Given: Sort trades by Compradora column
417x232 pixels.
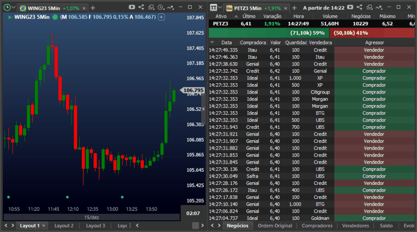Looking at the screenshot, I should (x=253, y=42).
